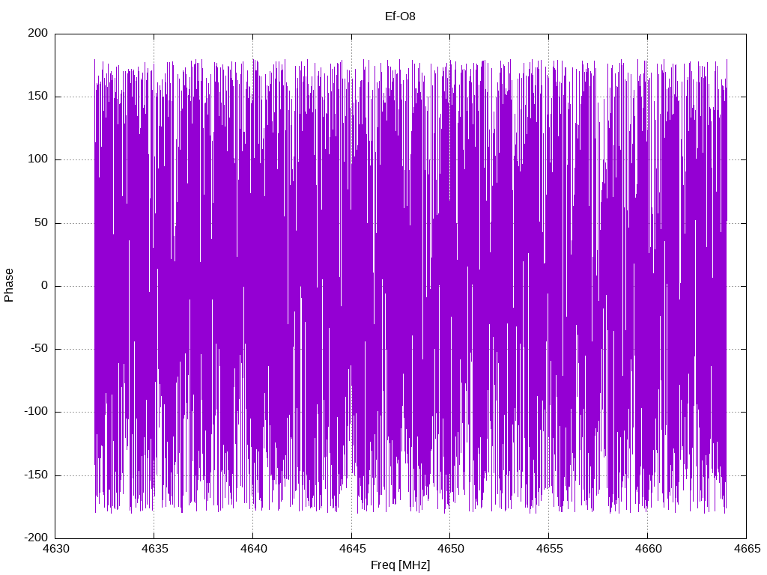
Task: Click x-axis tick label 4630
Action: point(56,549)
